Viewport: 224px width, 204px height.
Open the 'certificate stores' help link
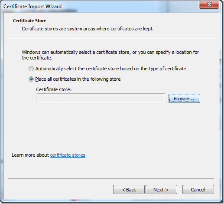[x=68, y=155]
